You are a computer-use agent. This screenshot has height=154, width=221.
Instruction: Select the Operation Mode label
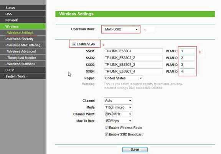[83, 29]
